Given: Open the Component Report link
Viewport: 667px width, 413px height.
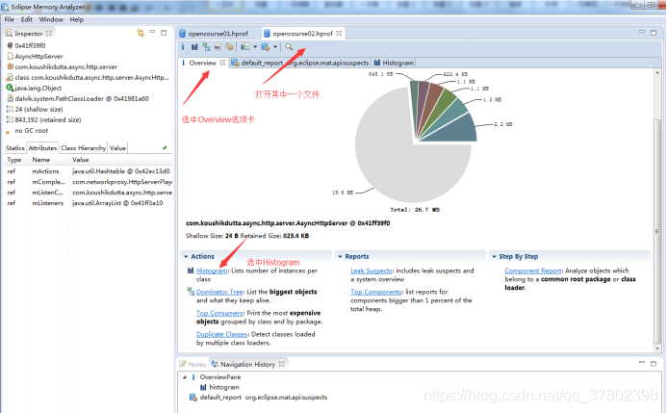Looking at the screenshot, I should click(x=532, y=271).
